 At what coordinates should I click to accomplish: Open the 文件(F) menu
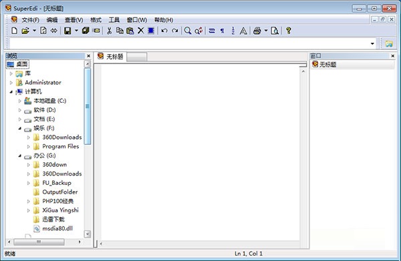coord(31,20)
